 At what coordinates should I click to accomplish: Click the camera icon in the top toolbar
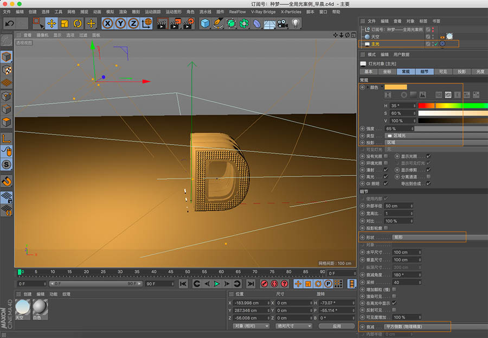[x=281, y=23]
